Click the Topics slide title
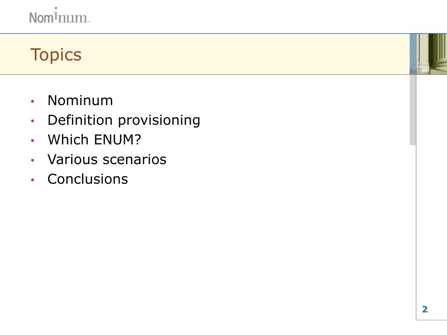 (x=56, y=55)
